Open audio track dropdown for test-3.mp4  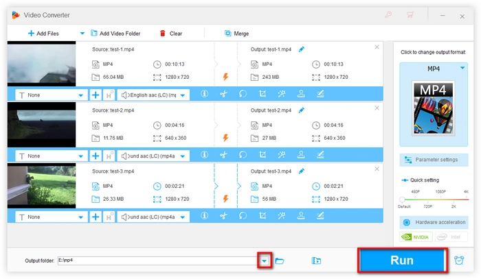click(153, 217)
